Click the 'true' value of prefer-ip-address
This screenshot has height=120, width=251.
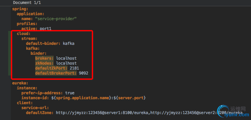pyautogui.click(x=70, y=93)
